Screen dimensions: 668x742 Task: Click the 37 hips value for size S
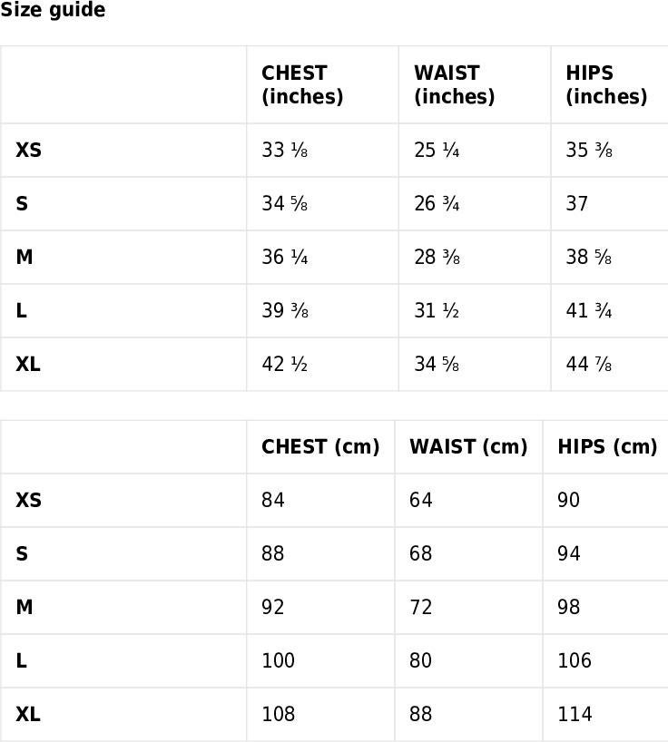576,203
